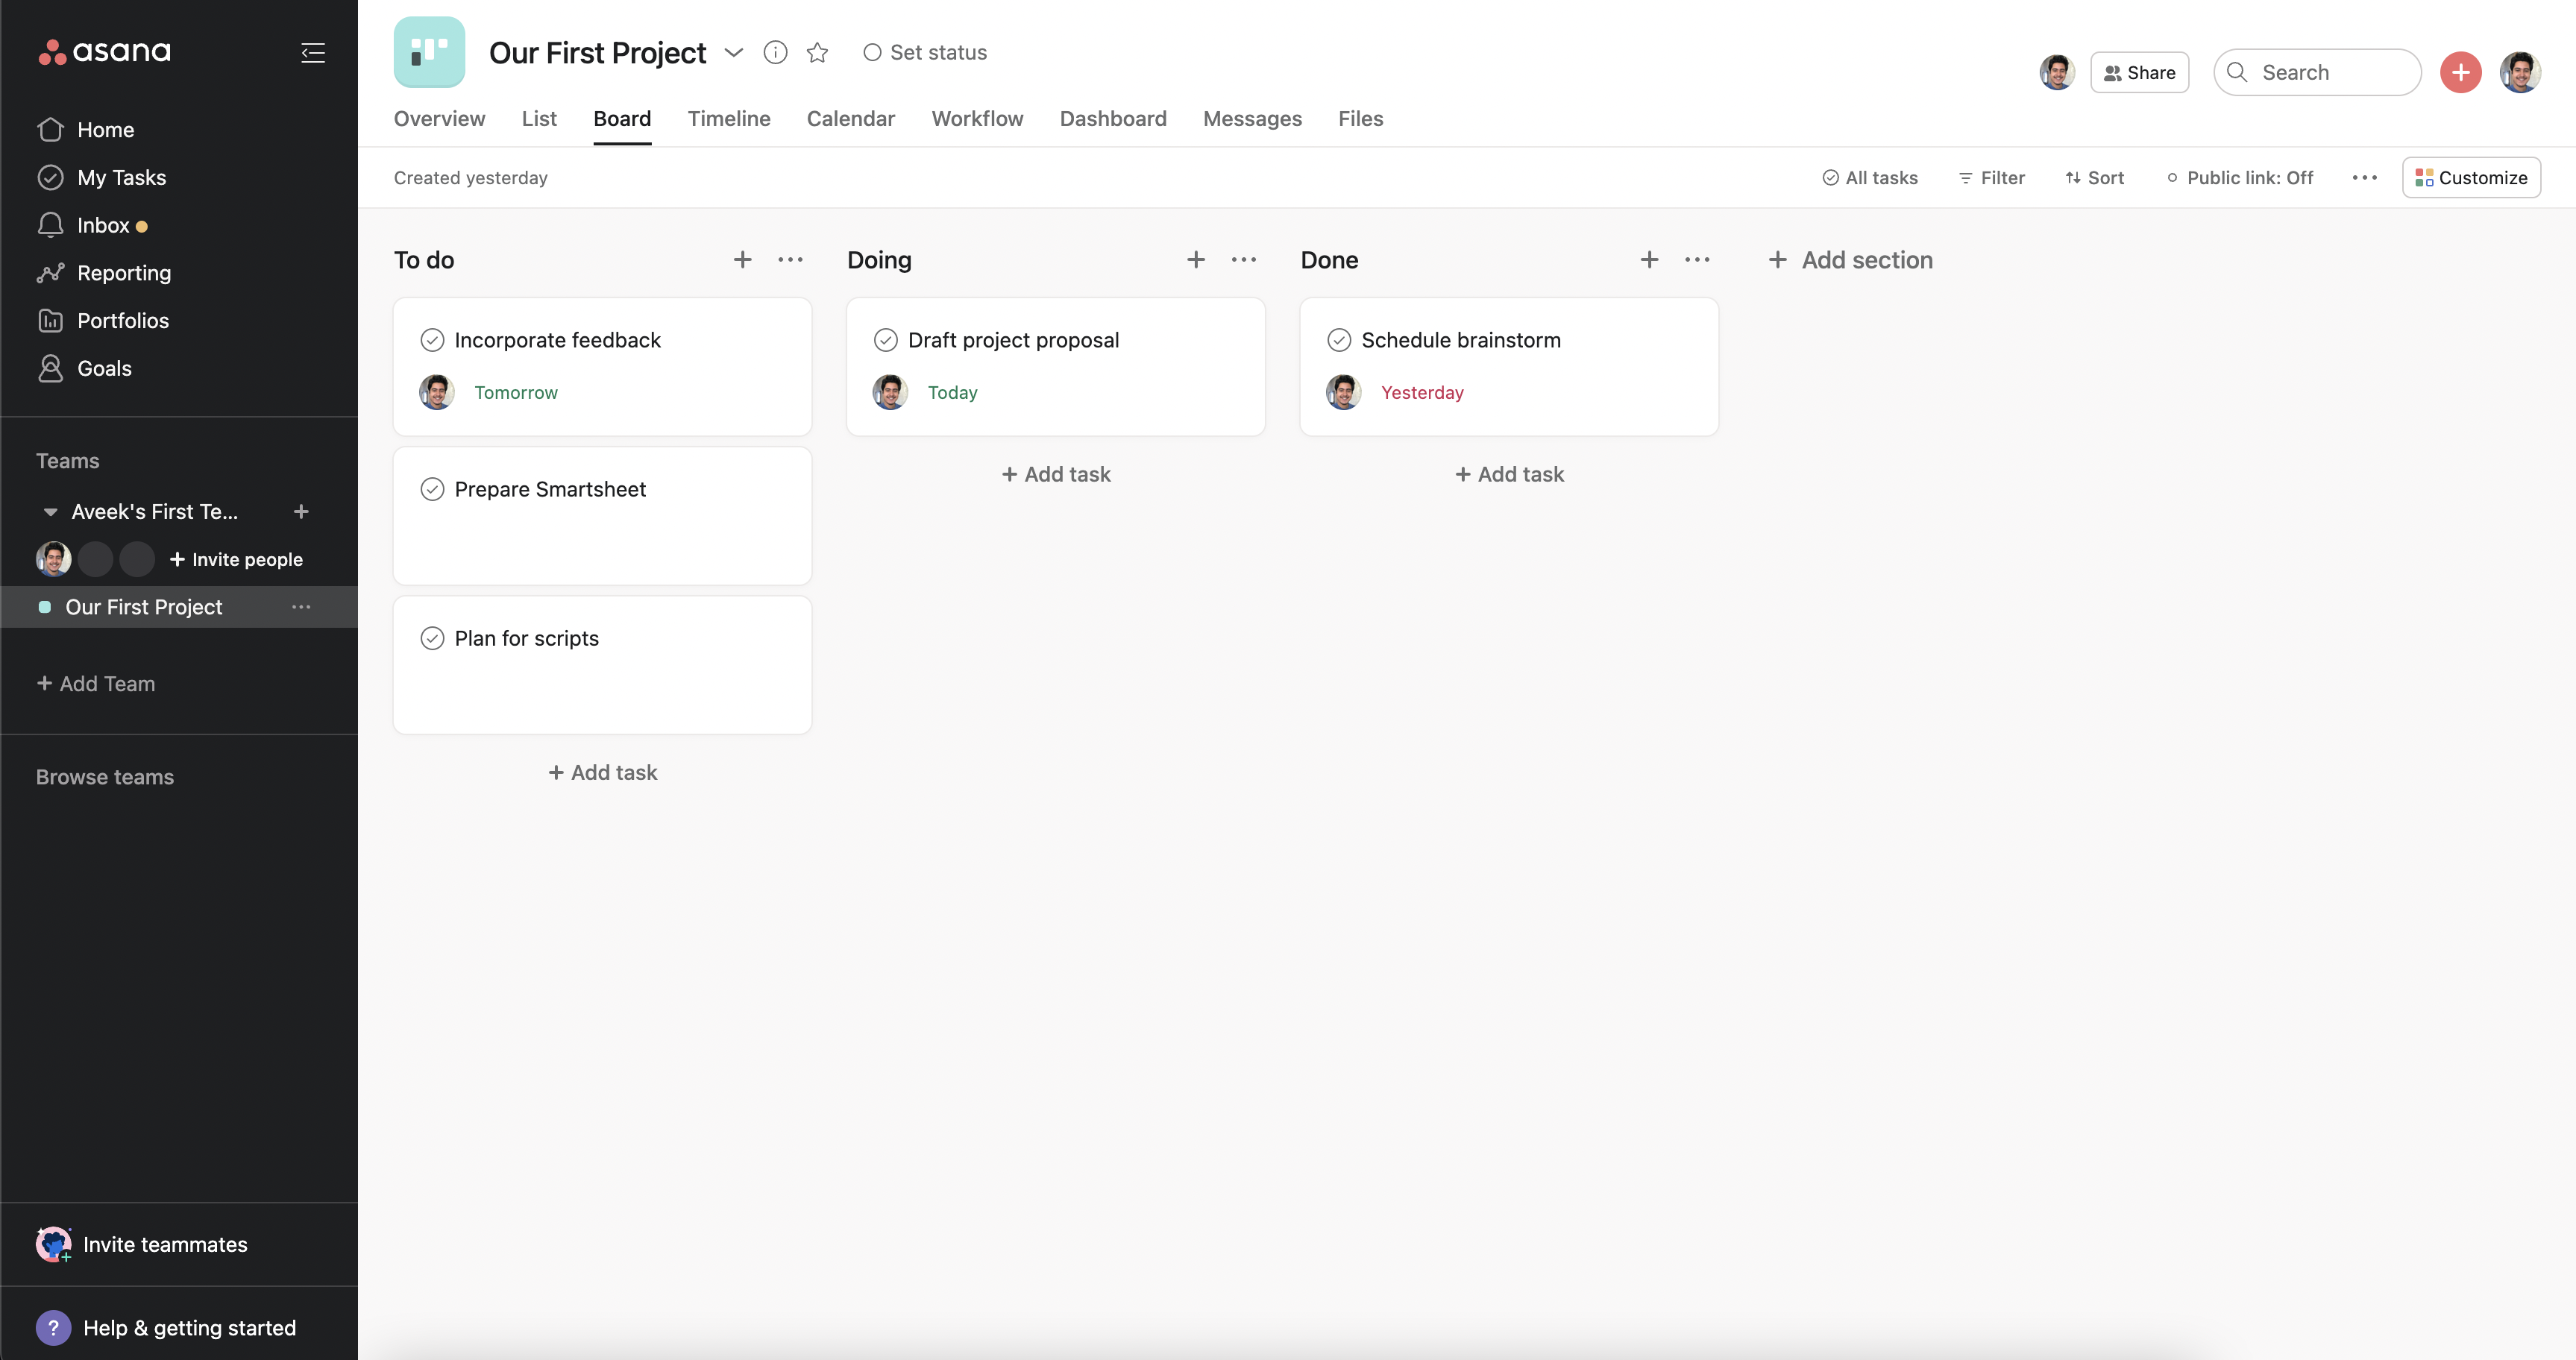Click Add section on the board
This screenshot has width=2576, height=1360.
(1850, 260)
